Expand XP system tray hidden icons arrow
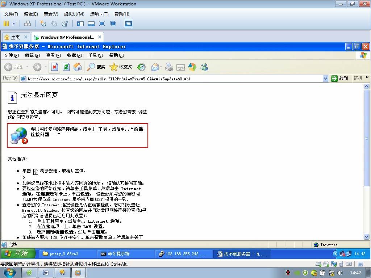Screen dimensions: 371x278 click(x=335, y=254)
